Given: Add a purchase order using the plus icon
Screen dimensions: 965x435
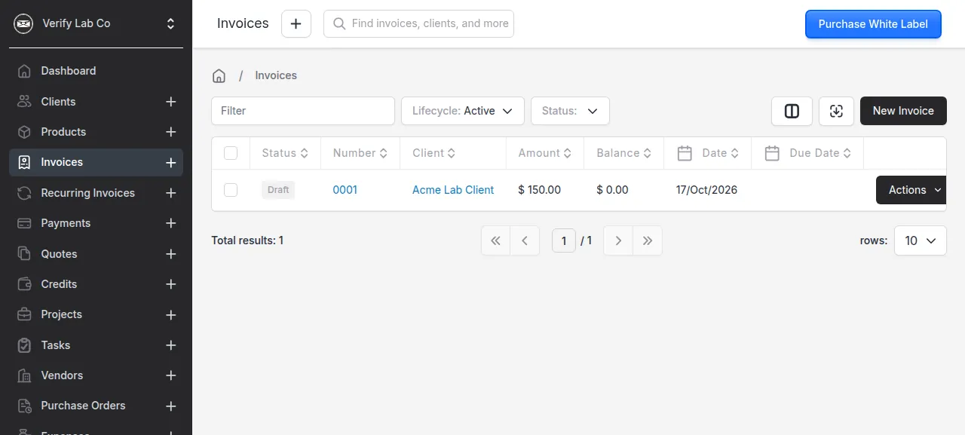Looking at the screenshot, I should pos(171,406).
